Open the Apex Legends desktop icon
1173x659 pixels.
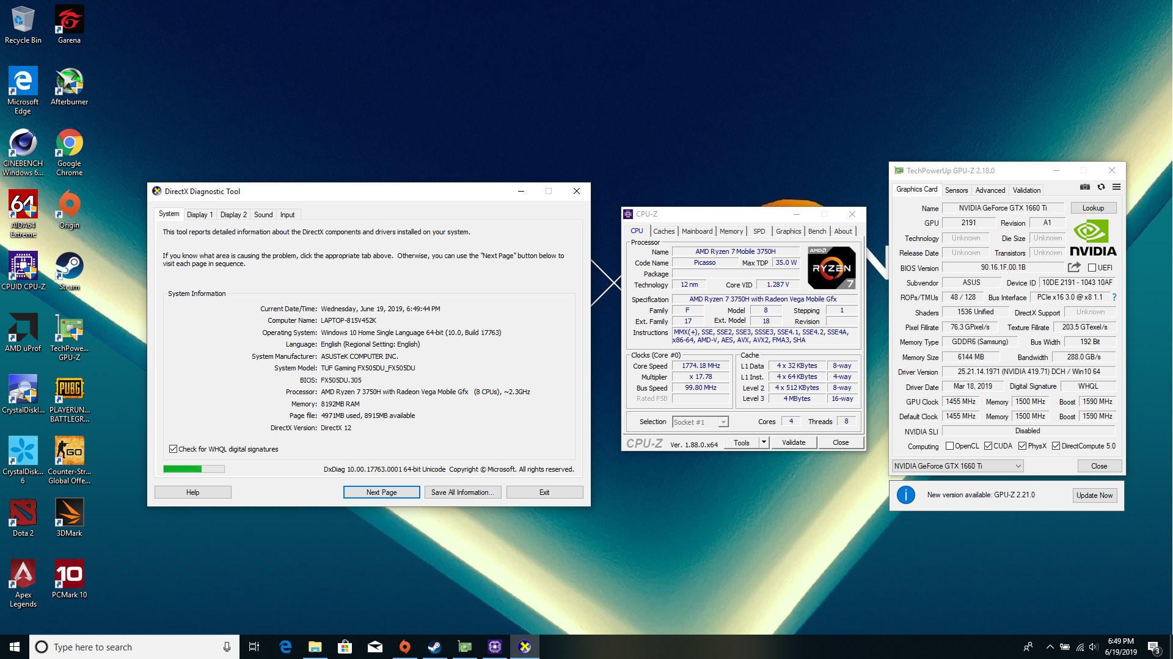click(23, 583)
